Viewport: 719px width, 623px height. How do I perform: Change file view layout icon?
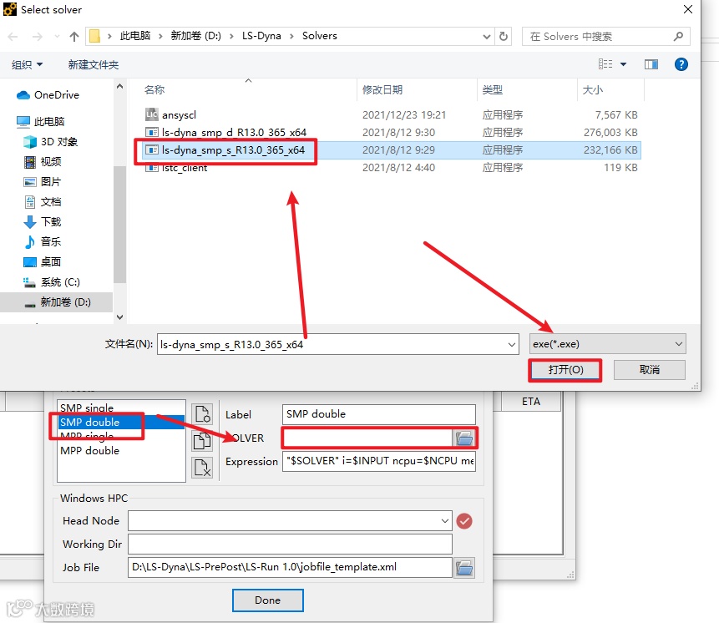605,64
